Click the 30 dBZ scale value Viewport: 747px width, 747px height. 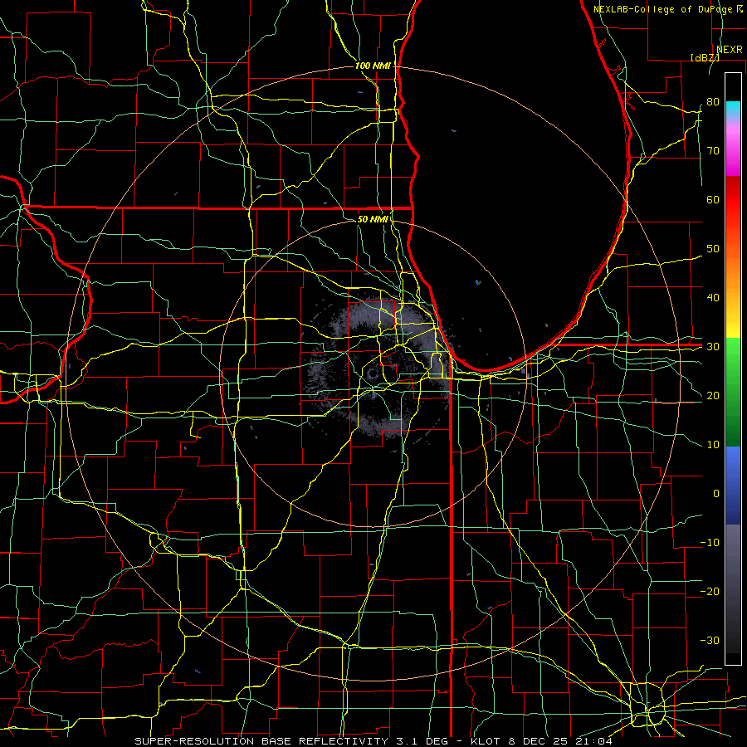[x=713, y=347]
